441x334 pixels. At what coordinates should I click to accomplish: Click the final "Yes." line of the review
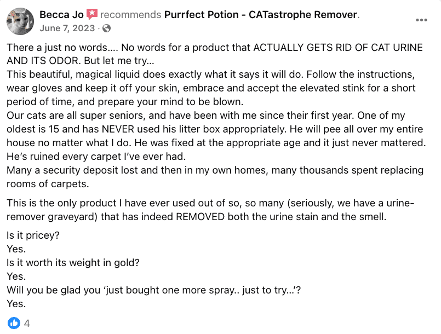(x=16, y=304)
